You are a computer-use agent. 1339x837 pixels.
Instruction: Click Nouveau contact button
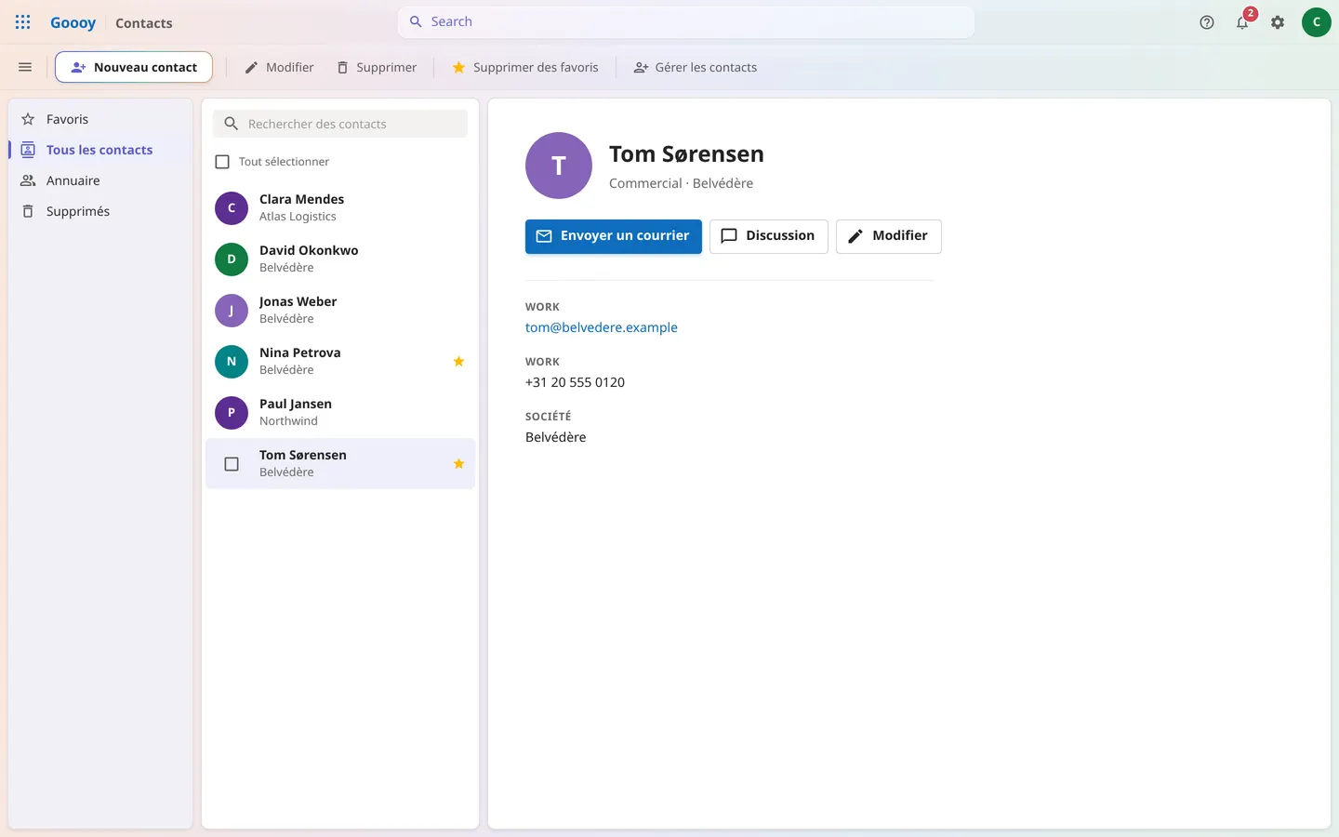[134, 67]
